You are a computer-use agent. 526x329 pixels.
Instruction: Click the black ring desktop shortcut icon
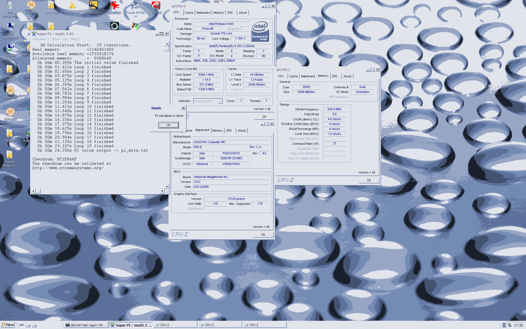(x=114, y=26)
